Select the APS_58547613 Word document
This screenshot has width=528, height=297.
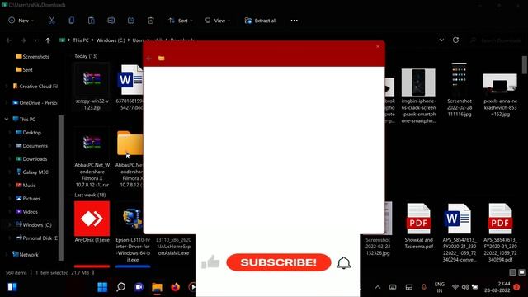point(460,233)
